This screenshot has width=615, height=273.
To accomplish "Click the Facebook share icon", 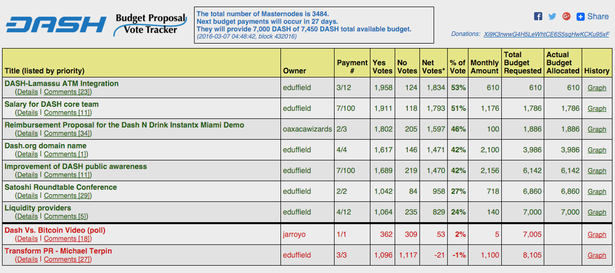I will (538, 16).
